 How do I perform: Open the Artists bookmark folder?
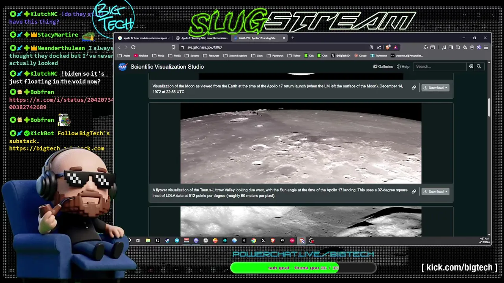(x=124, y=56)
